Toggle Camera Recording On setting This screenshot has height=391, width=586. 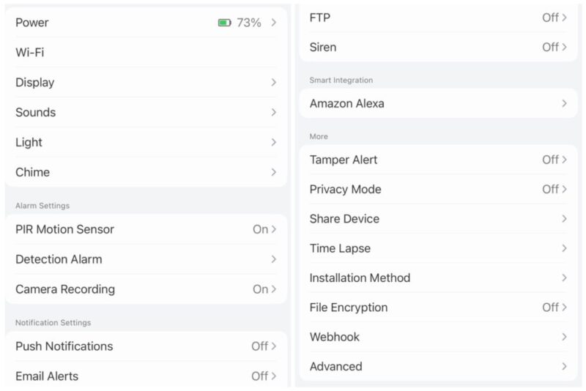[264, 289]
